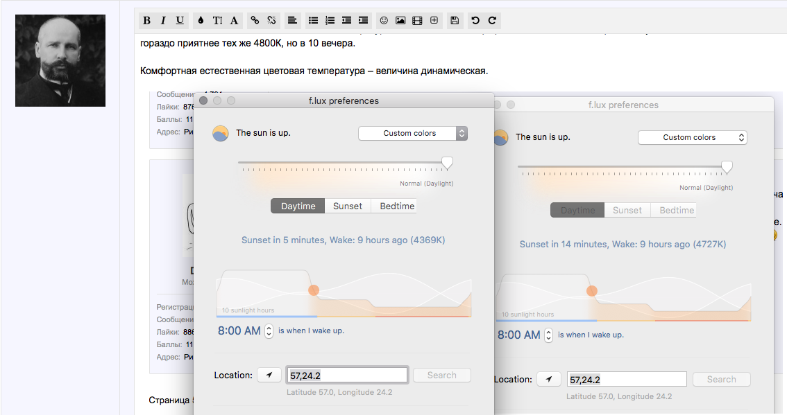The width and height of the screenshot is (787, 415).
Task: Open the font size tool
Action: pyautogui.click(x=217, y=21)
